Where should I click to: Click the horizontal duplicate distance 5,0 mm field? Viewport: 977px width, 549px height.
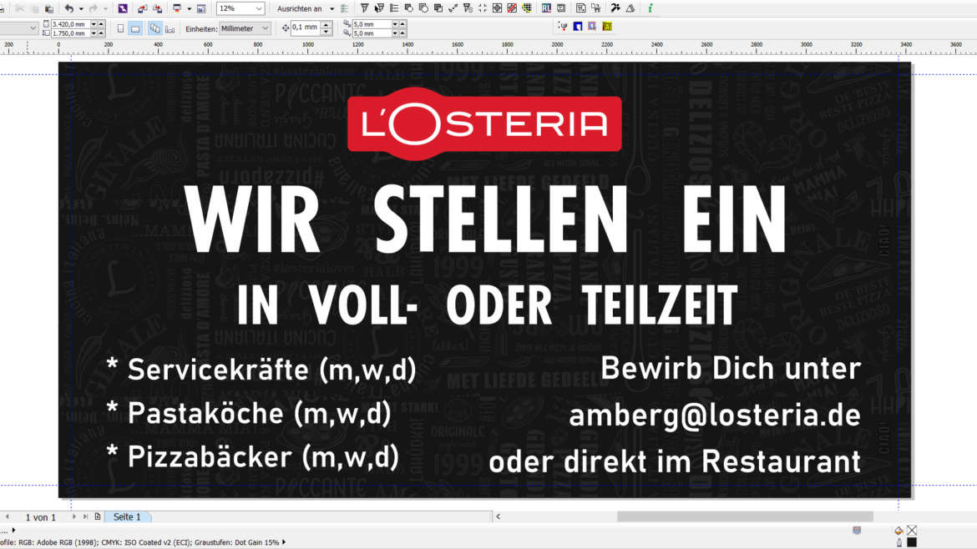point(372,24)
